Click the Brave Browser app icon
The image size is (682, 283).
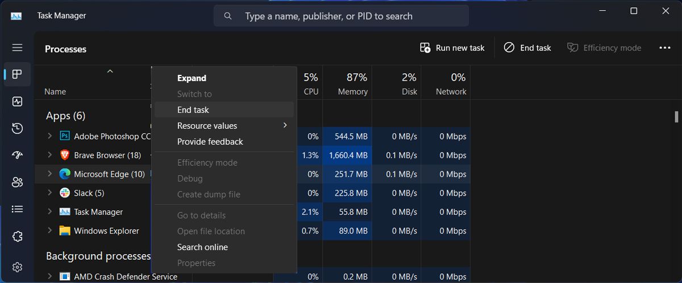(x=65, y=155)
